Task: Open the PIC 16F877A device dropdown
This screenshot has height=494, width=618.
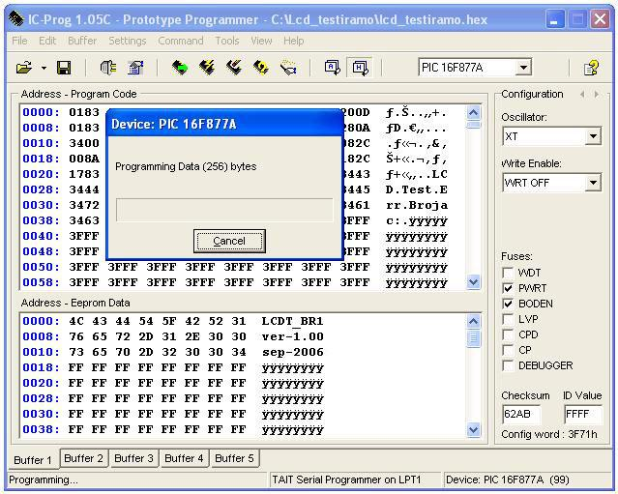Action: pyautogui.click(x=523, y=68)
